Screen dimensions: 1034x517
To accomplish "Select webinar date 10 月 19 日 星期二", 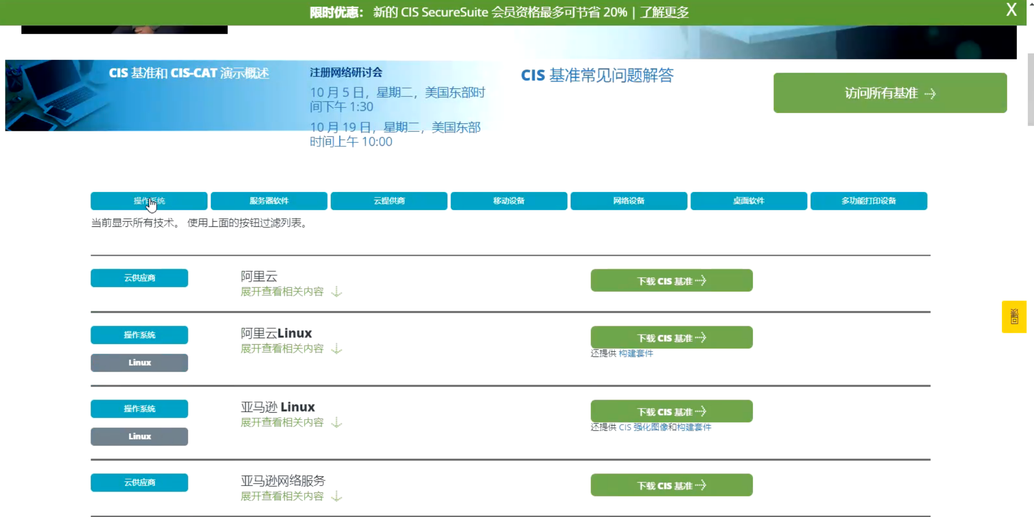I will (x=395, y=134).
